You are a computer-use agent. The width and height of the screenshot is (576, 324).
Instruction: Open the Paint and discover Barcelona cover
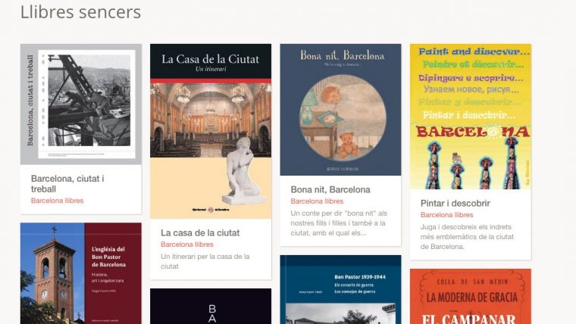pos(471,117)
